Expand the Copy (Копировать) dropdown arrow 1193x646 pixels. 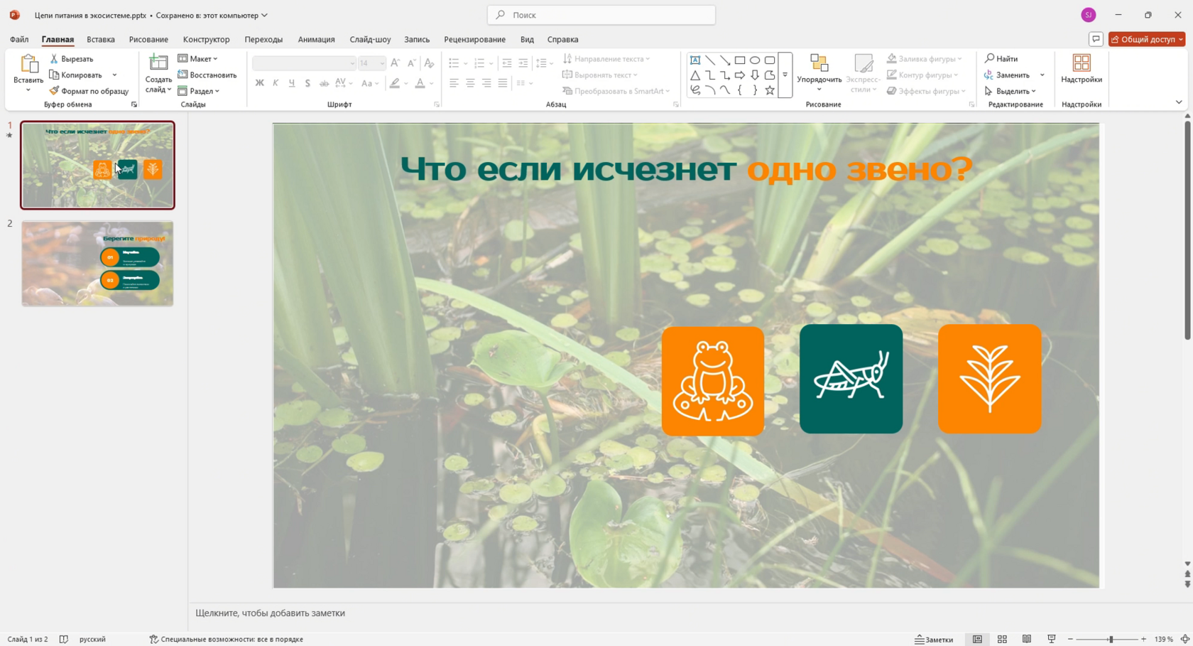coord(114,75)
